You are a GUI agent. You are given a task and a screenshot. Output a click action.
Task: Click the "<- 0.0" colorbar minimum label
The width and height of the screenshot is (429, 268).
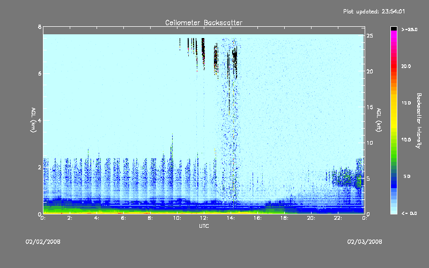(x=409, y=213)
